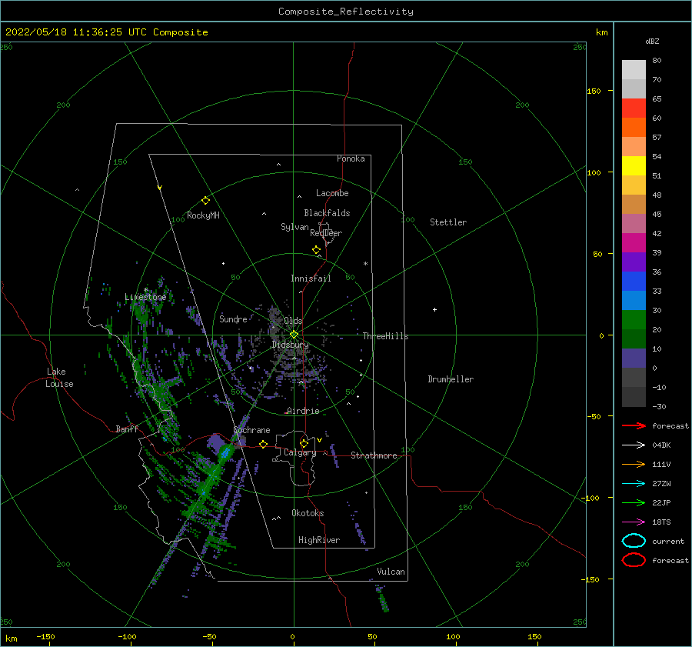
Task: Click the HighRiver label
Action: [319, 540]
